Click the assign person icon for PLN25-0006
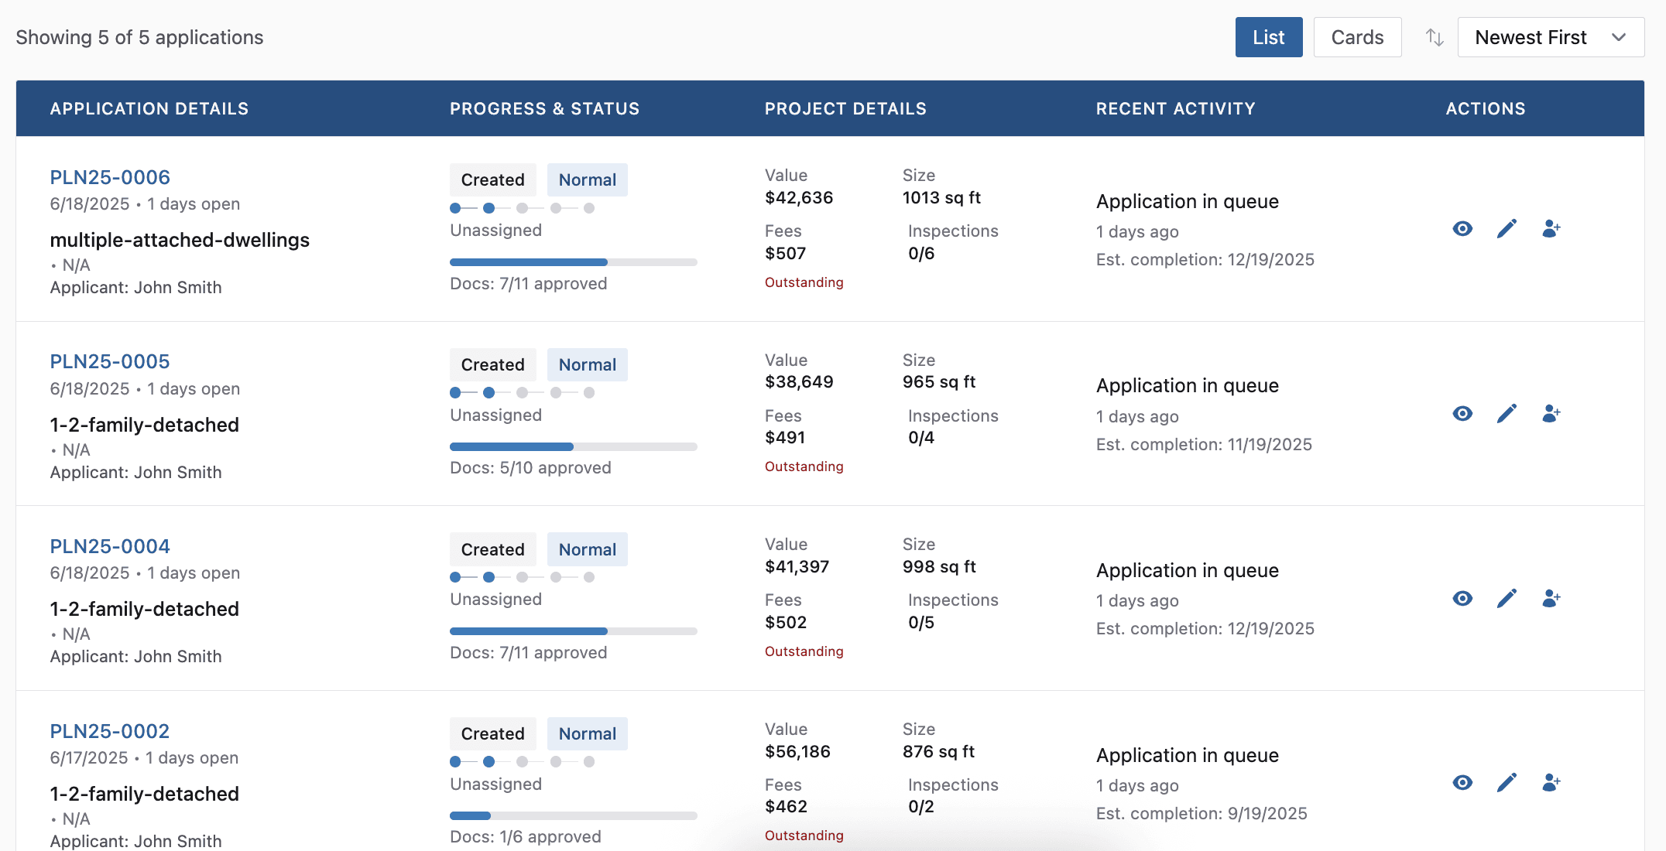 coord(1551,228)
